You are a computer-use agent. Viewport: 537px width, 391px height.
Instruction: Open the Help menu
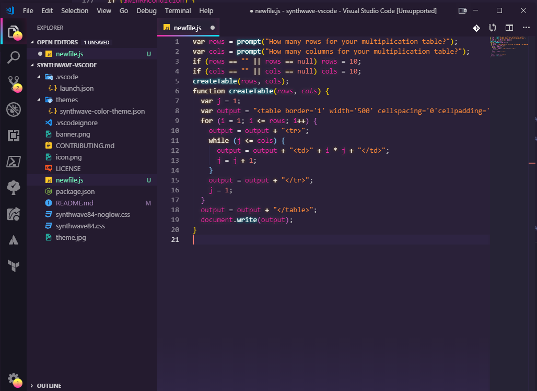(206, 10)
